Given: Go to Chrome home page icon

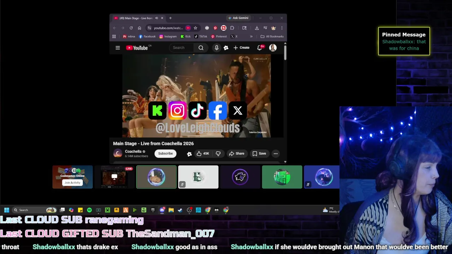Looking at the screenshot, I should pos(139,28).
